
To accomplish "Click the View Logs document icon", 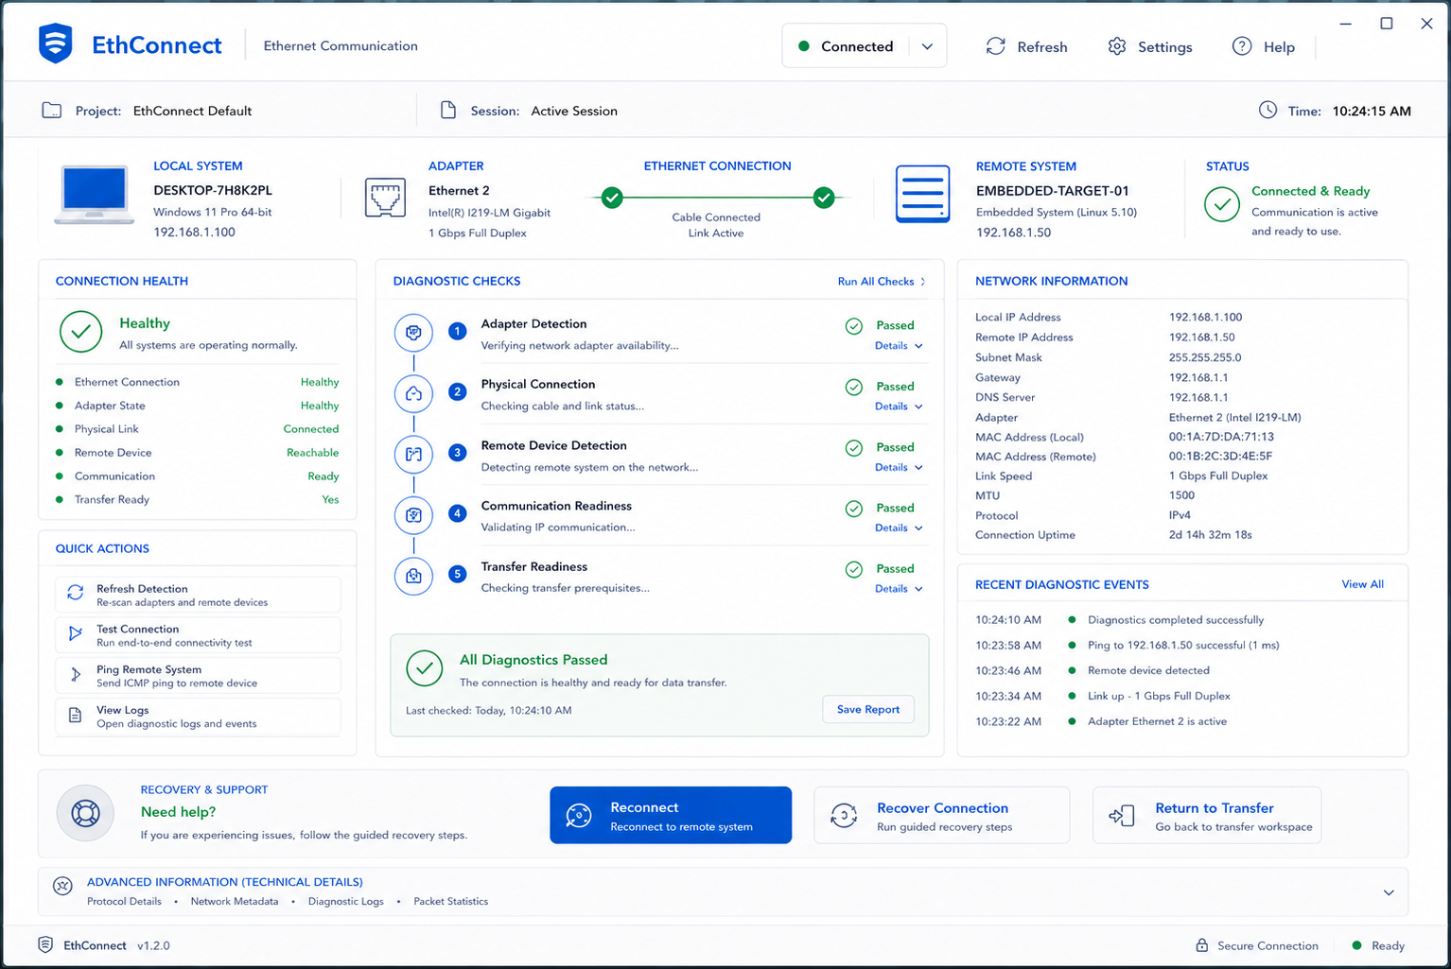I will click(76, 716).
